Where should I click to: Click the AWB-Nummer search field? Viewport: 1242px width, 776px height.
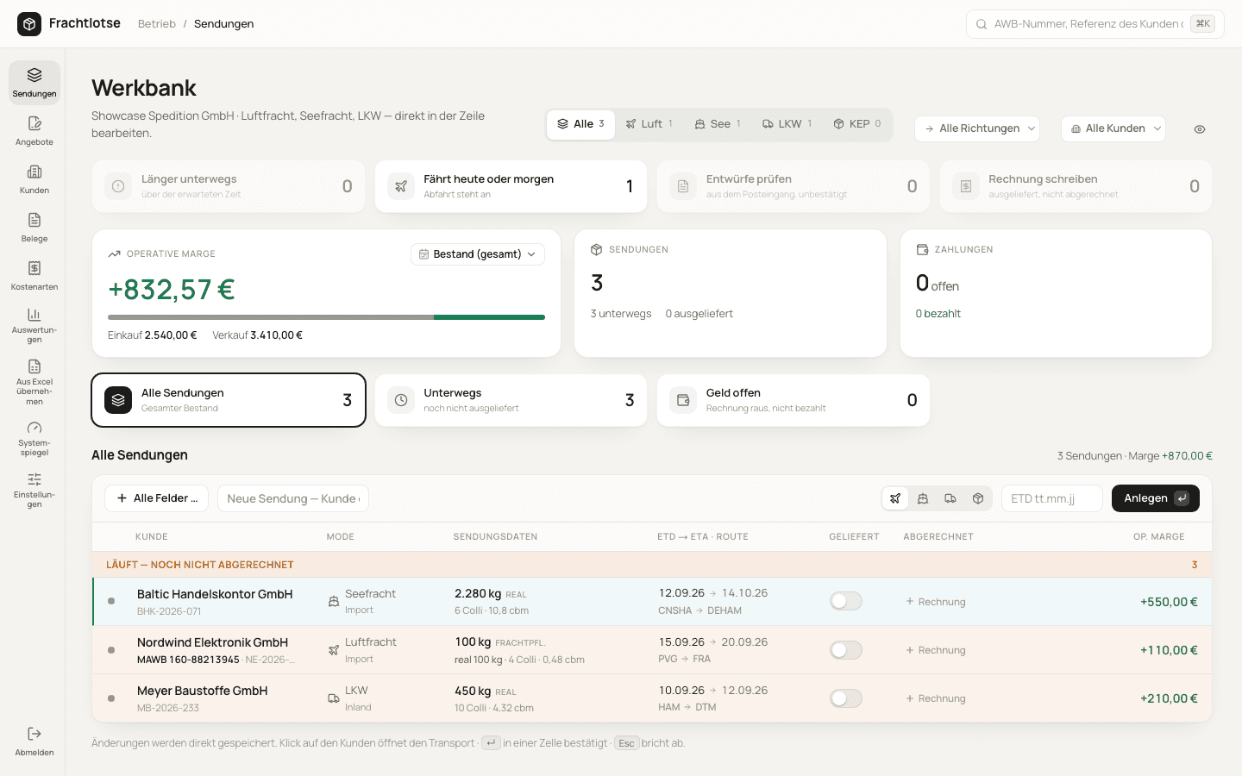tap(1095, 24)
